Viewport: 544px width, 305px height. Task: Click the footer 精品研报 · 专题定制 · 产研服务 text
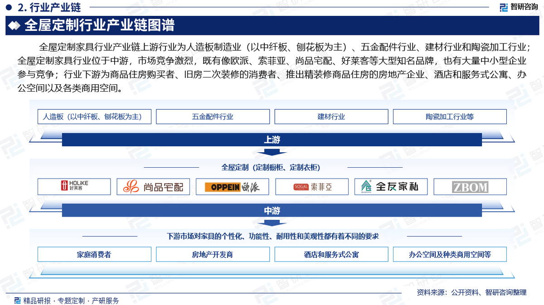pyautogui.click(x=71, y=300)
